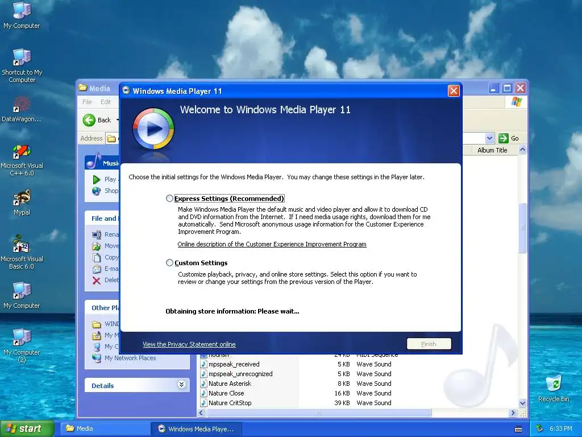Click Go button in Media address bar
The height and width of the screenshot is (437, 582).
pos(509,138)
